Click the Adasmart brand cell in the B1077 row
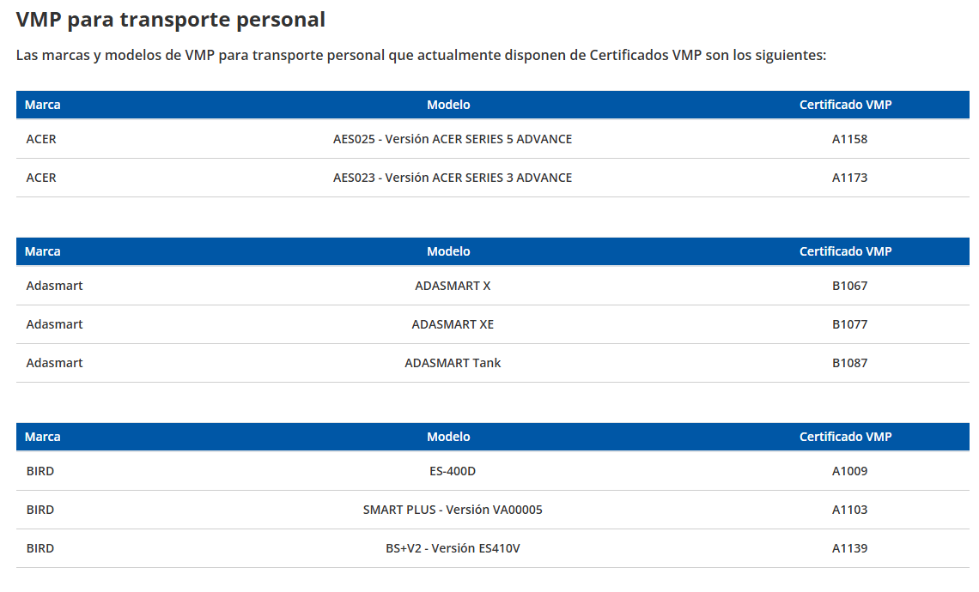979x592 pixels. 54,324
